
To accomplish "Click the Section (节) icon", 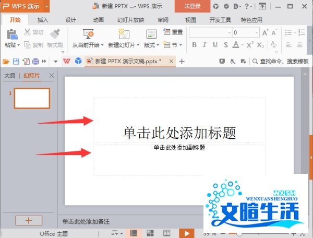I will coord(166,45).
